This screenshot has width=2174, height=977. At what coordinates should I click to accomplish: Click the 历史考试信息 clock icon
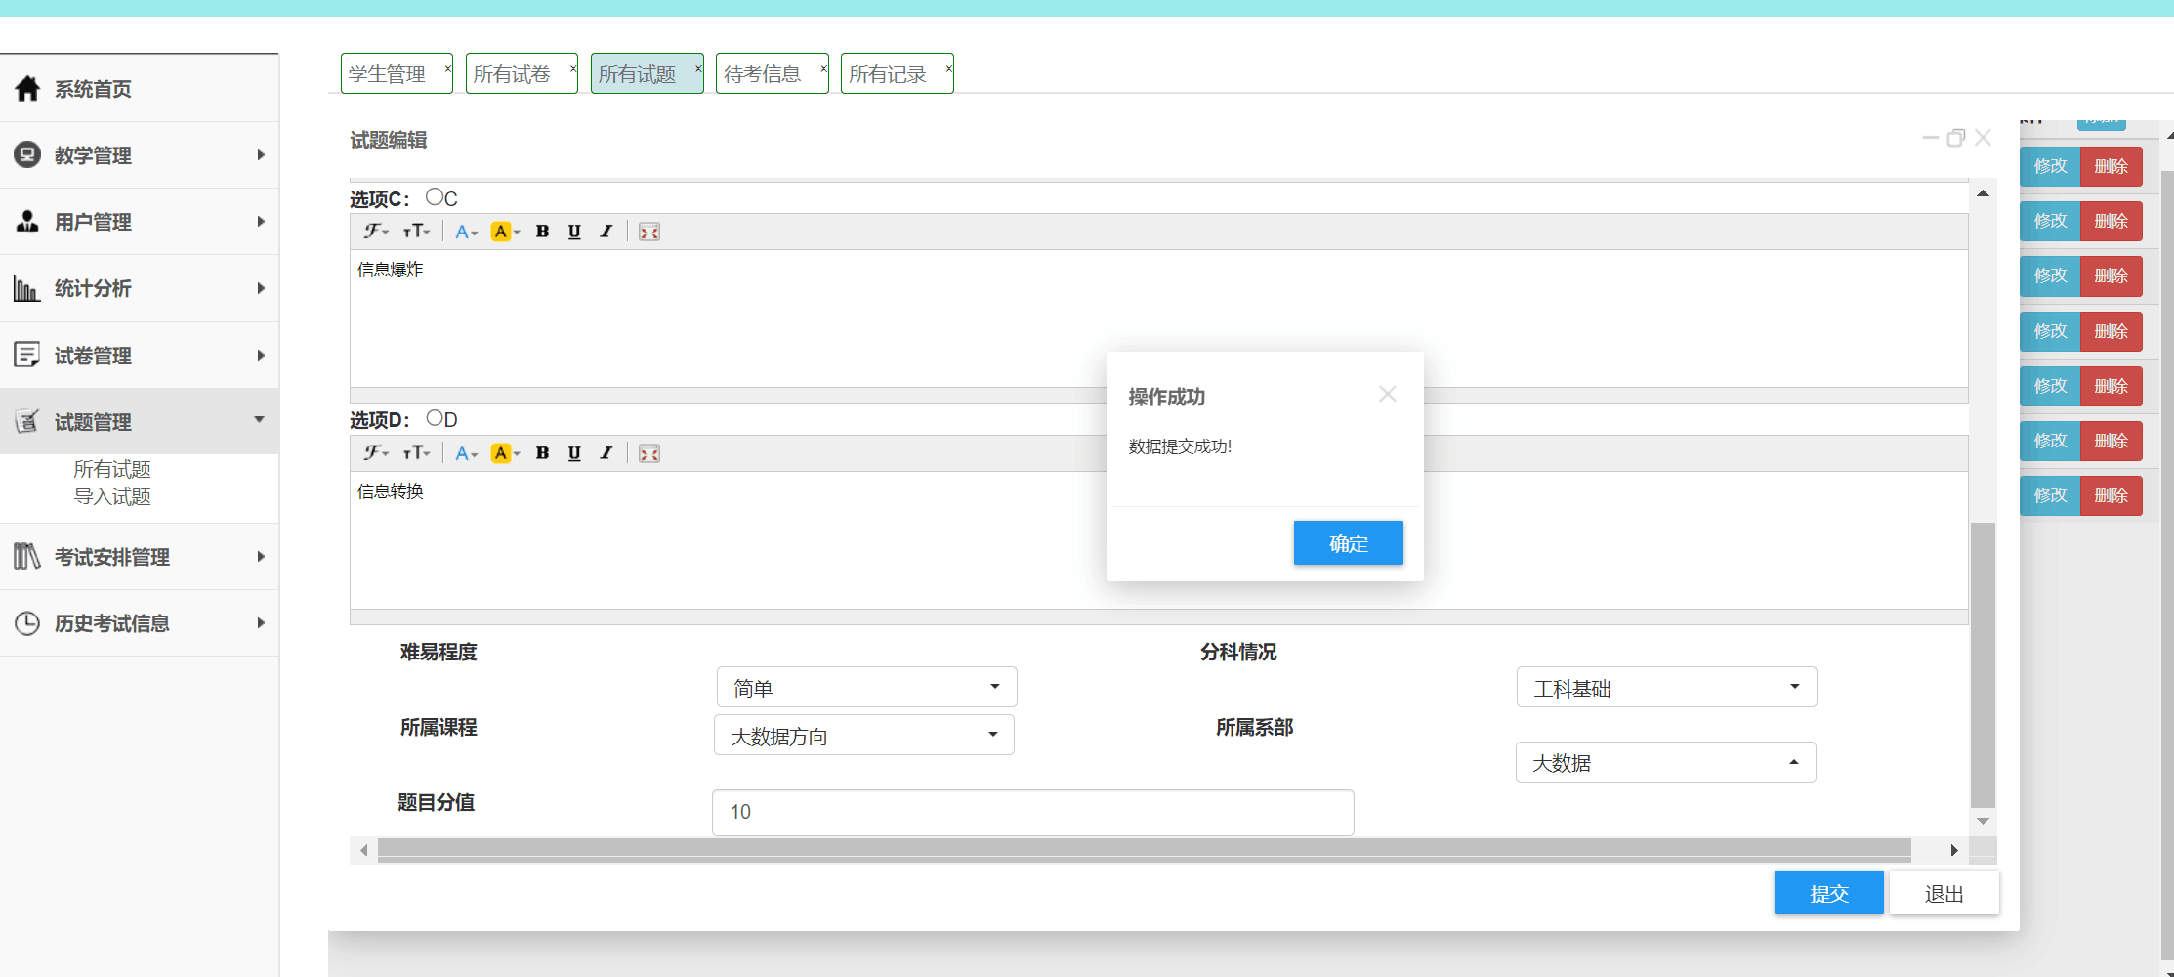(x=27, y=622)
